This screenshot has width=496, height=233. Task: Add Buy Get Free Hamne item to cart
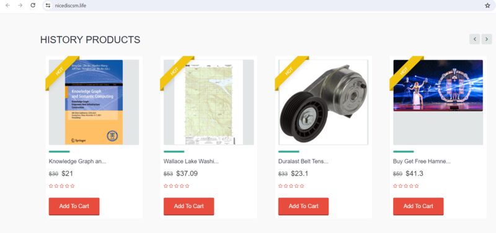click(418, 206)
